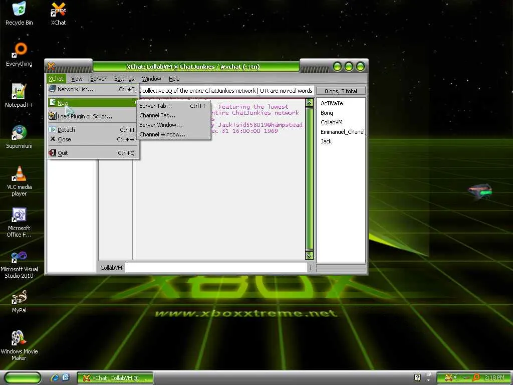
Task: Click the help question mark taskbar icon
Action: pos(417,377)
